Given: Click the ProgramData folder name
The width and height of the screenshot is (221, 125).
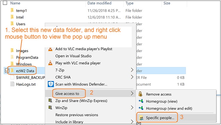Looking at the screenshot, I should pos(27,57).
